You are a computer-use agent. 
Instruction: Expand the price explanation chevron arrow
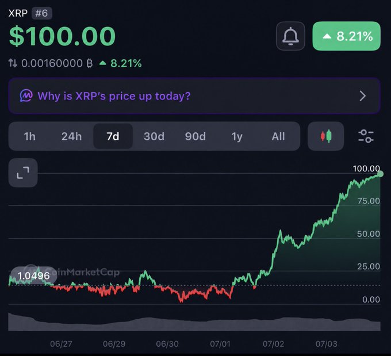click(x=363, y=96)
